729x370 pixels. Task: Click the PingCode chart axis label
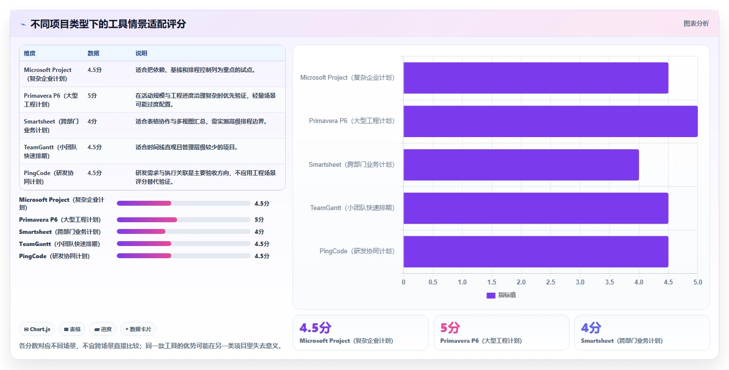pos(357,251)
